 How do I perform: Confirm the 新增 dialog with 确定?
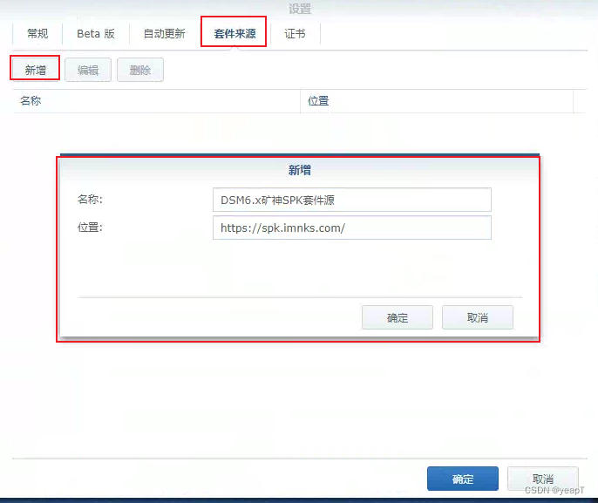(397, 317)
